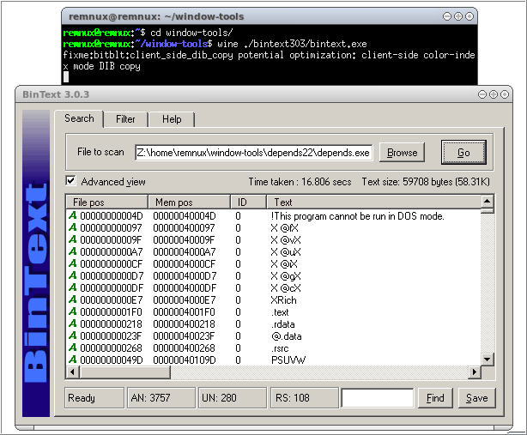527x435 pixels.
Task: Open the Help tab
Action: 172,119
